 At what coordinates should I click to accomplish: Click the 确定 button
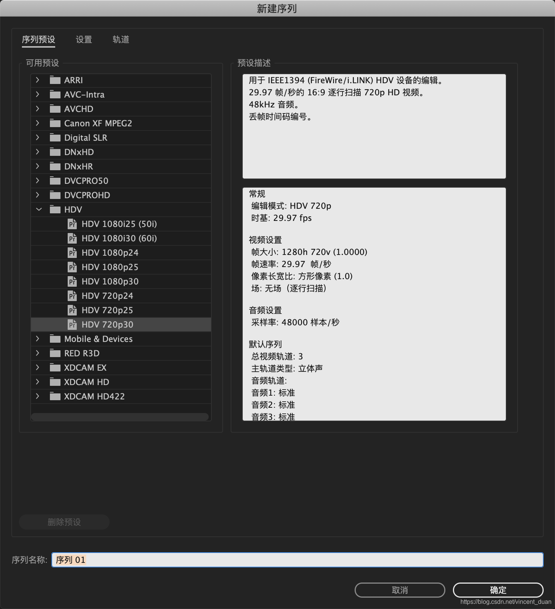(498, 590)
